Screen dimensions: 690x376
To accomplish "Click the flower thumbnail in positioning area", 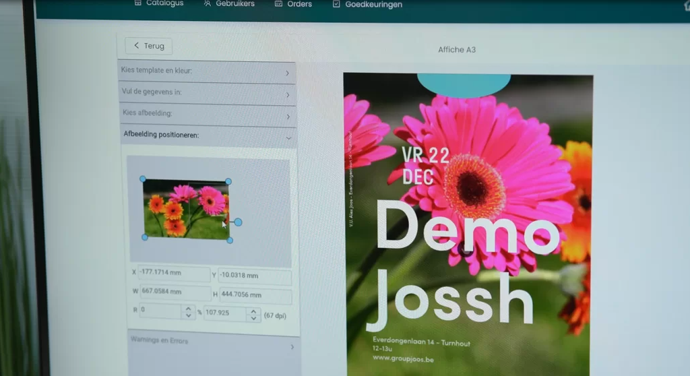I will point(186,210).
